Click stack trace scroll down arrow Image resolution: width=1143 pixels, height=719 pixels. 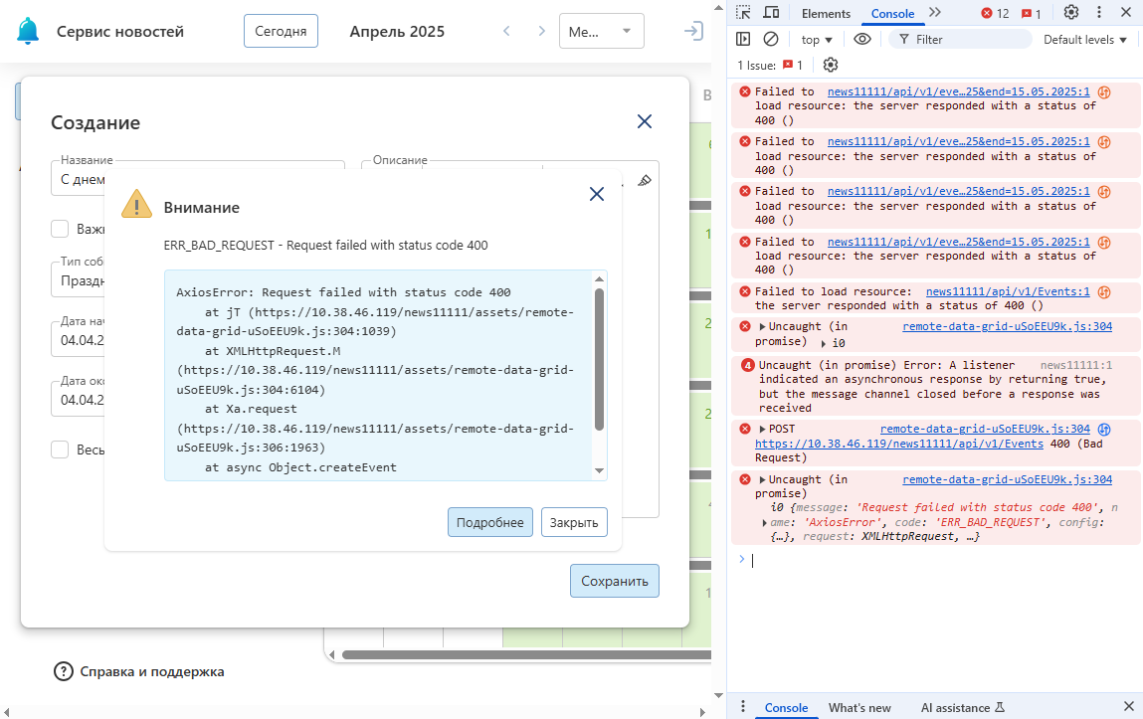pyautogui.click(x=599, y=470)
